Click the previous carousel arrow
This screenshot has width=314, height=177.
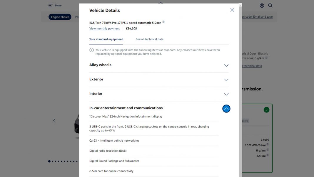click(x=54, y=120)
